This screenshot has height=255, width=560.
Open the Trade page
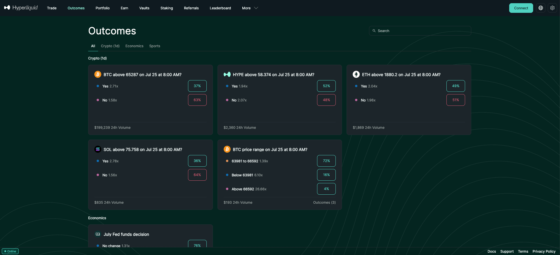(x=52, y=8)
